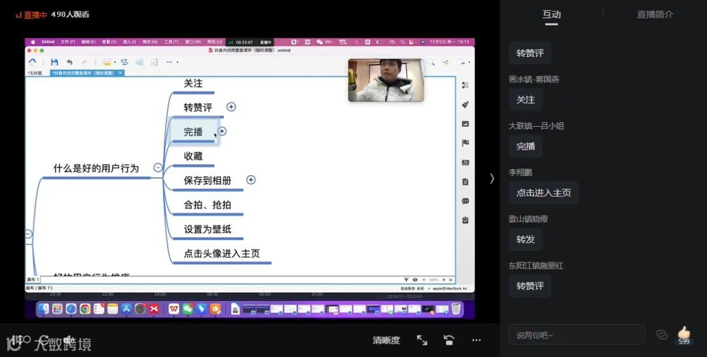Select the 设置为壁纸 topic node
The width and height of the screenshot is (707, 357).
click(208, 229)
